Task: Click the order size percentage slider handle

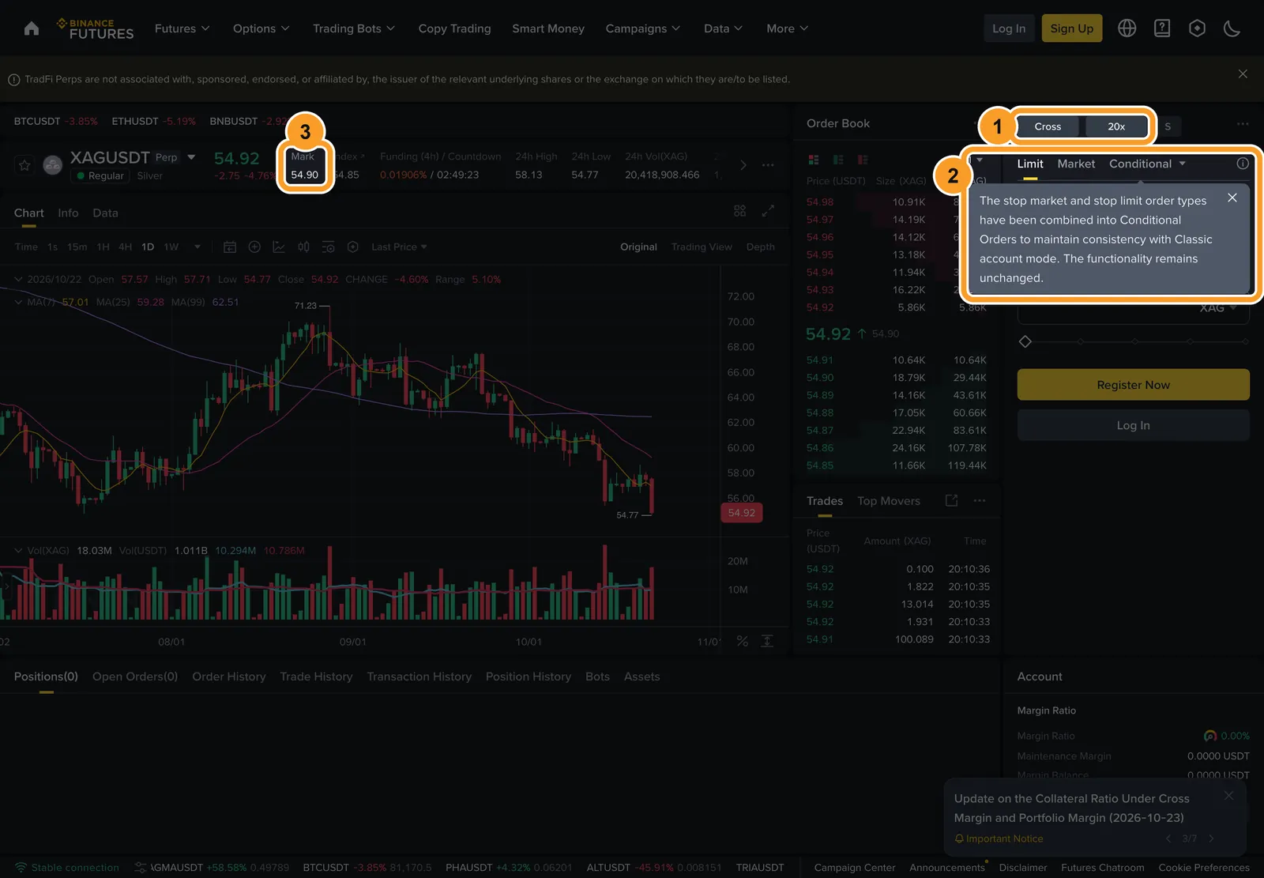Action: pyautogui.click(x=1025, y=341)
